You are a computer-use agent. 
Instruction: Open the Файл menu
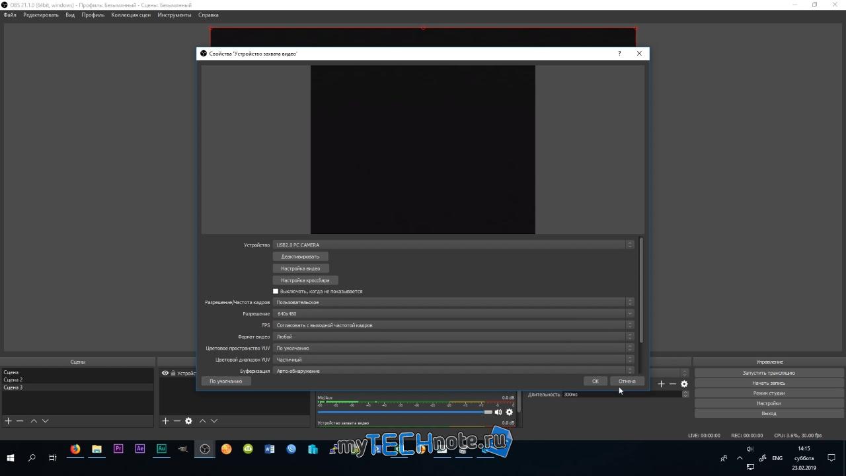(10, 15)
